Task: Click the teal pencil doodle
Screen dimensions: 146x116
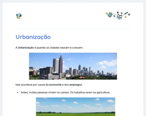Action: 126,13
